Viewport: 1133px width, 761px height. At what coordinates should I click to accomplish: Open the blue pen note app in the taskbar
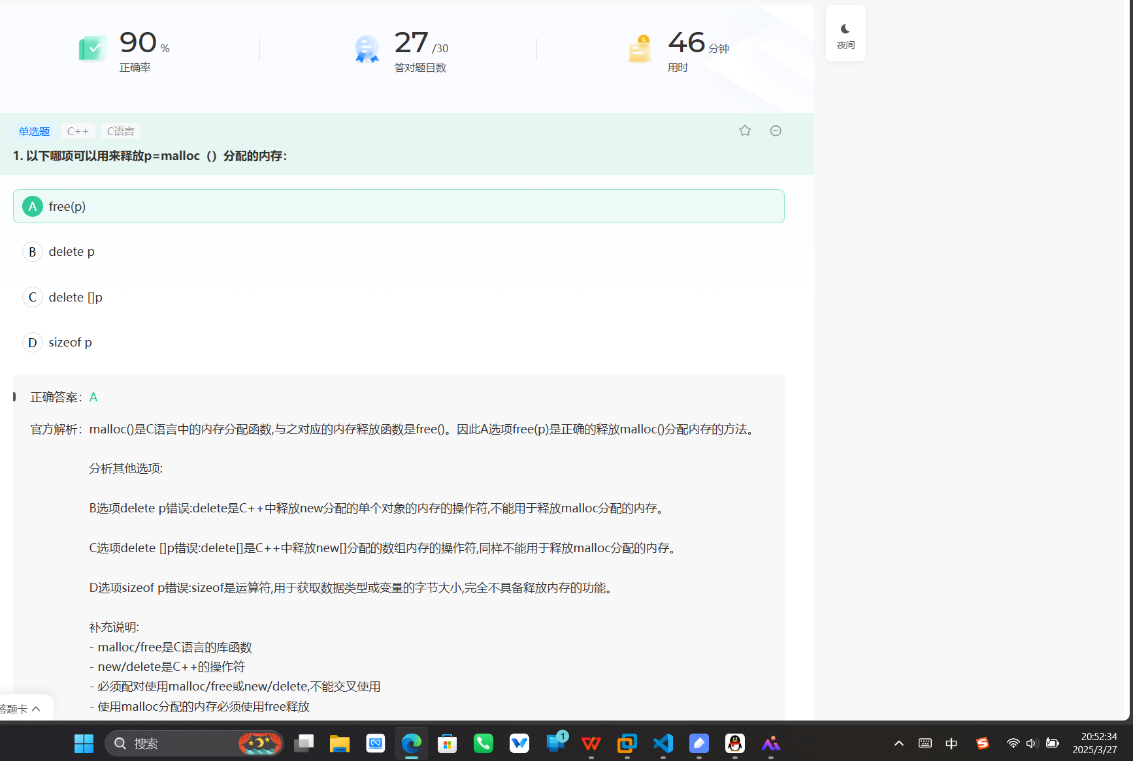699,743
